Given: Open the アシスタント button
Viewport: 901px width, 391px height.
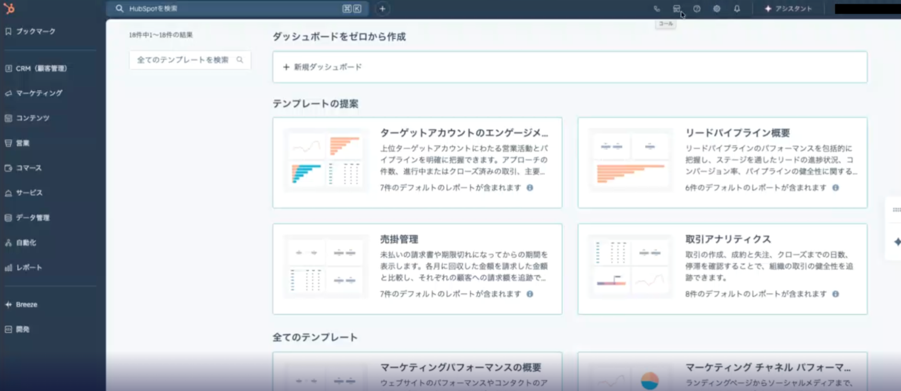Looking at the screenshot, I should tap(788, 9).
